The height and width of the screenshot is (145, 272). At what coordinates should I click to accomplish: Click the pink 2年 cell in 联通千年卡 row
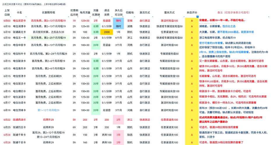(x=118, y=135)
